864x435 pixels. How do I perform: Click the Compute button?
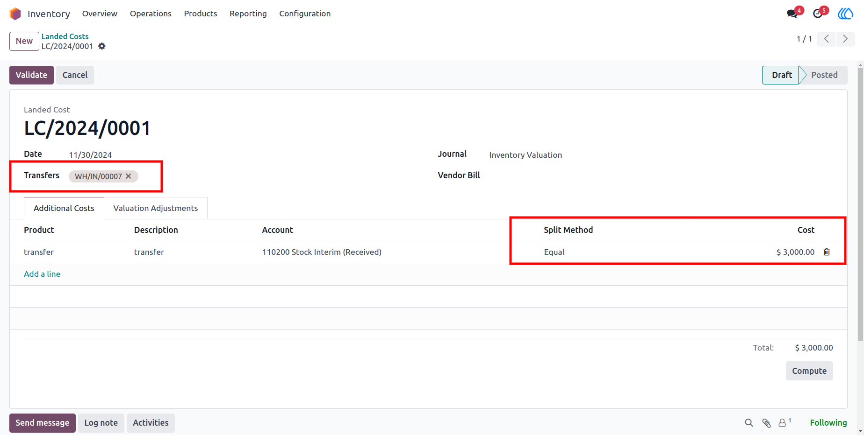809,371
